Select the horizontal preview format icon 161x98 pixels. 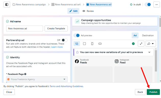100,44
